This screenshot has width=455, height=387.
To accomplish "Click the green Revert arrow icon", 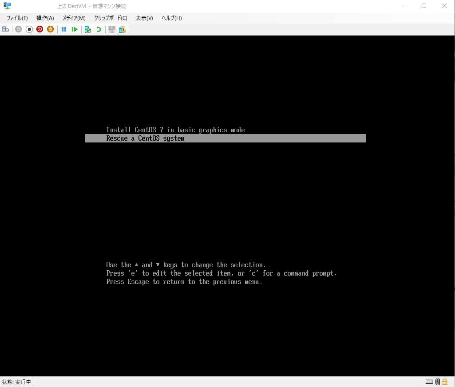I will tap(98, 29).
